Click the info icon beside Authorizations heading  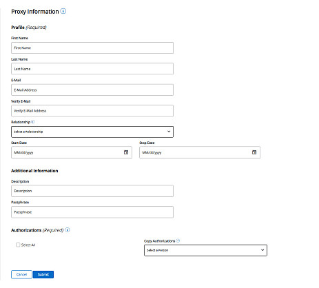pos(68,230)
